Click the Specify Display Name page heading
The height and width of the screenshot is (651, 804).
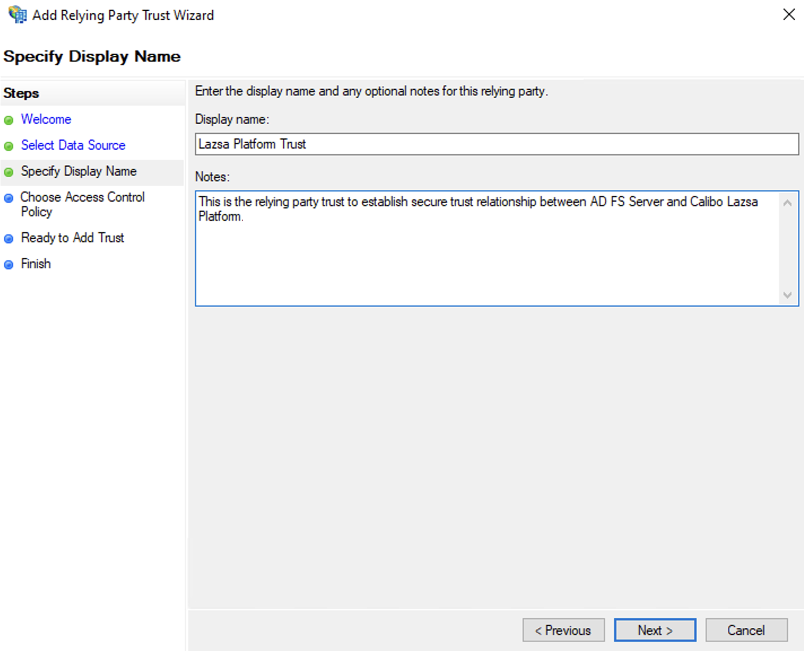[92, 56]
